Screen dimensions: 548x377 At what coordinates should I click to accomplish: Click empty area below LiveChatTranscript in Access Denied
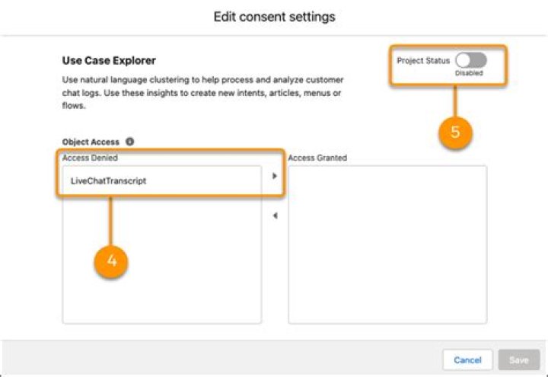pyautogui.click(x=162, y=259)
